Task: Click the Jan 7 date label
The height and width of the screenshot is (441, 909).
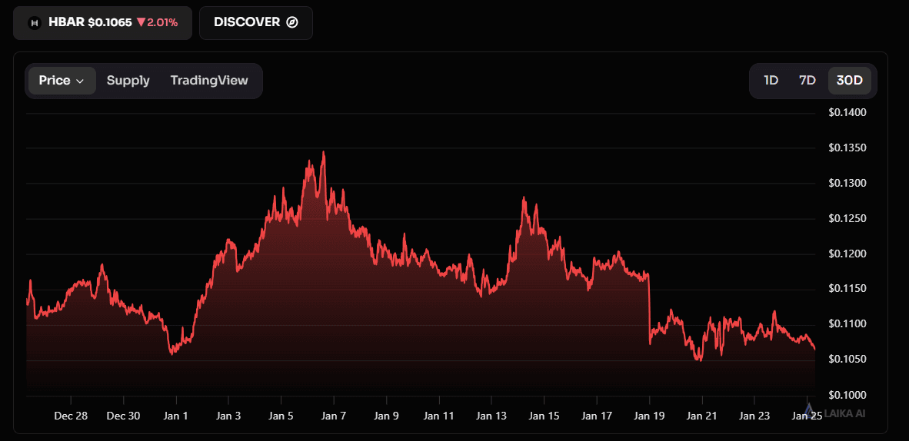Action: click(334, 416)
